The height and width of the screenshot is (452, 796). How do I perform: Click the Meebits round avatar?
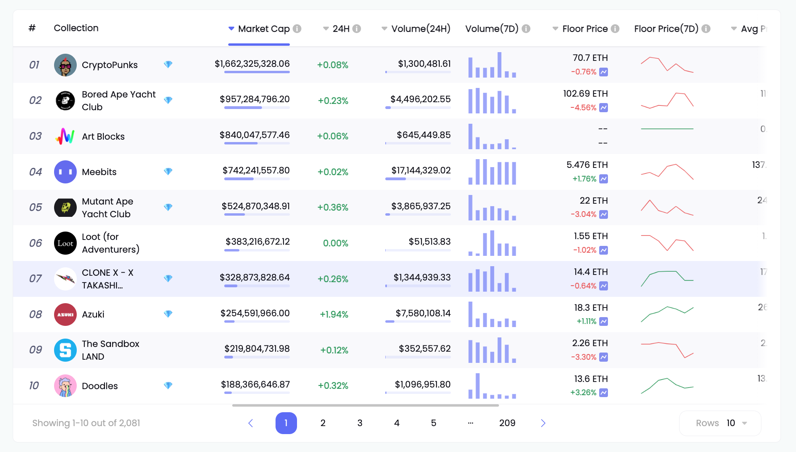tap(65, 172)
